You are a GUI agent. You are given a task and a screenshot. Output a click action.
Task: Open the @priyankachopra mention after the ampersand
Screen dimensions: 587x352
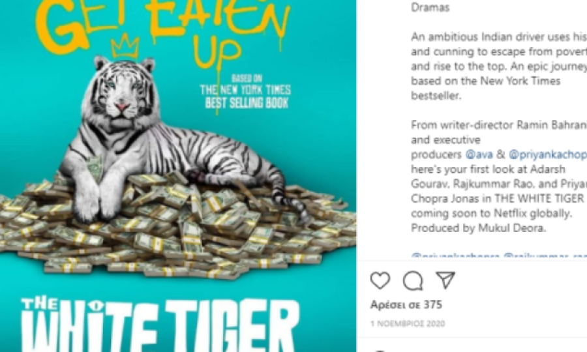click(548, 154)
